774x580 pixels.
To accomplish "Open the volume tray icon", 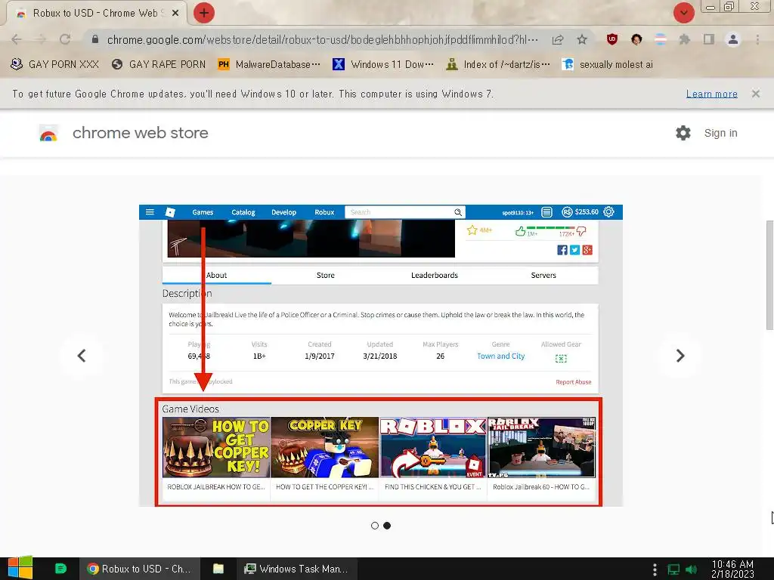I will pyautogui.click(x=691, y=569).
